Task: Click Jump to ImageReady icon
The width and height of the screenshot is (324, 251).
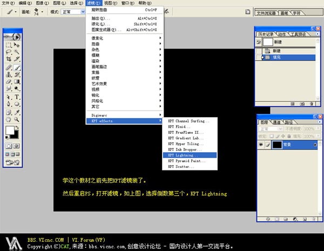Action: tap(12, 162)
